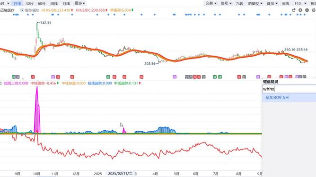This screenshot has height=177, width=316.
Task: Click lone purple event marker below May candles
Action: pos(175,77)
